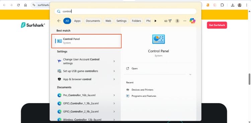
Task: Click the User Account Control flag icon
Action: pos(59,61)
